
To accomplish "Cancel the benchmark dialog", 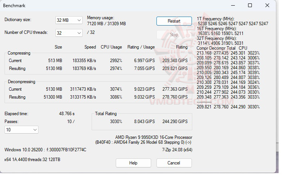I will point(174,163).
